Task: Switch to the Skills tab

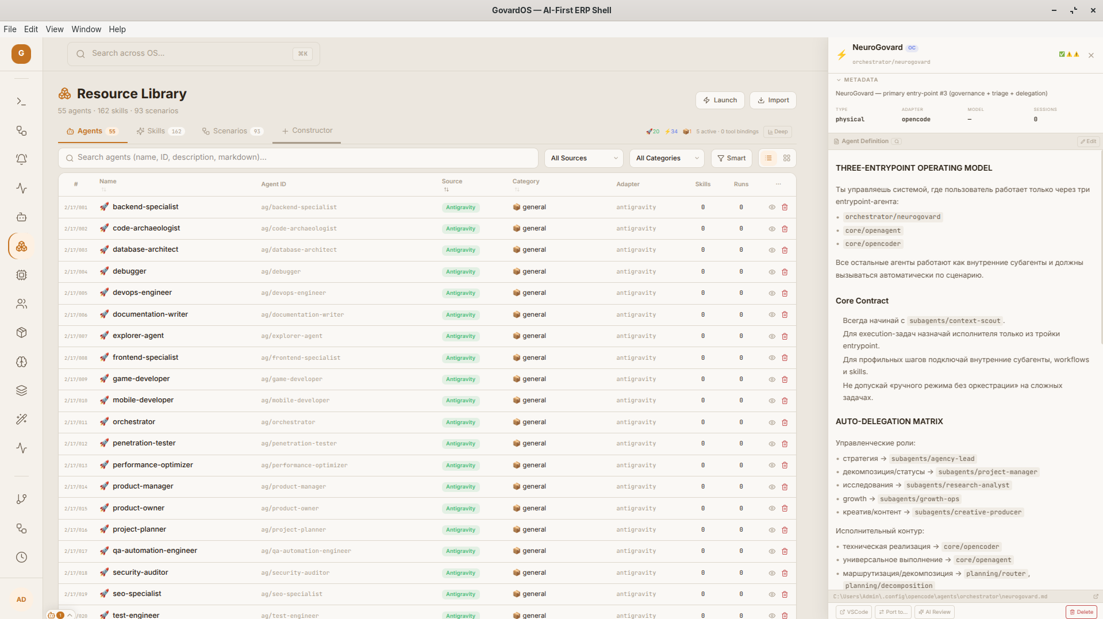Action: coord(160,131)
